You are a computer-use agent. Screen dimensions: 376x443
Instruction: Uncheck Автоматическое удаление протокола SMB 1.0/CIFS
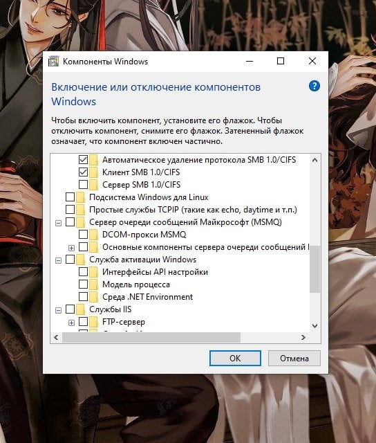coord(83,159)
